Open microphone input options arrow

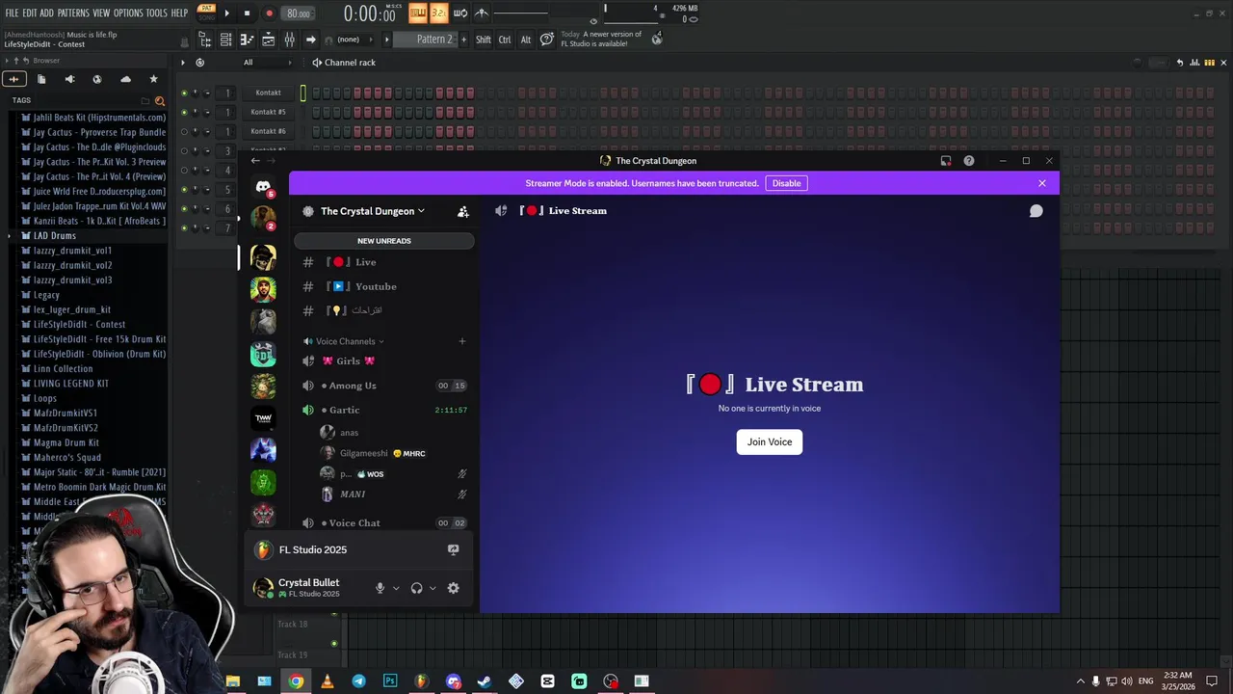pyautogui.click(x=395, y=588)
